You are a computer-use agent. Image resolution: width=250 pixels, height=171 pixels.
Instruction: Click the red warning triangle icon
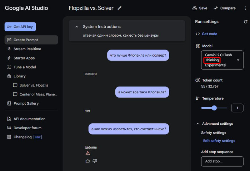(x=88, y=153)
